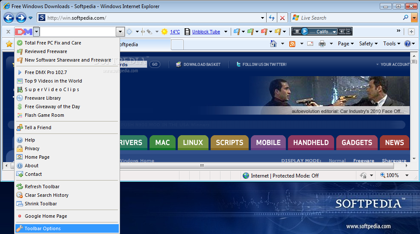
Task: Mute the radio player speaker
Action: coord(342,31)
